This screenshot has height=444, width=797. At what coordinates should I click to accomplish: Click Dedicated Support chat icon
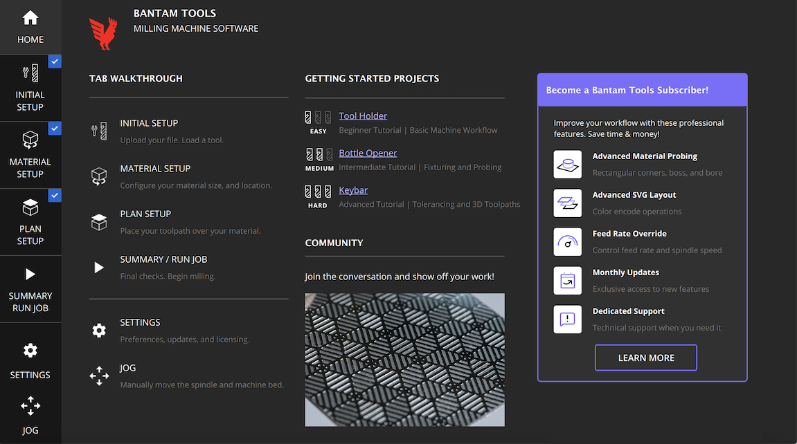coord(568,320)
